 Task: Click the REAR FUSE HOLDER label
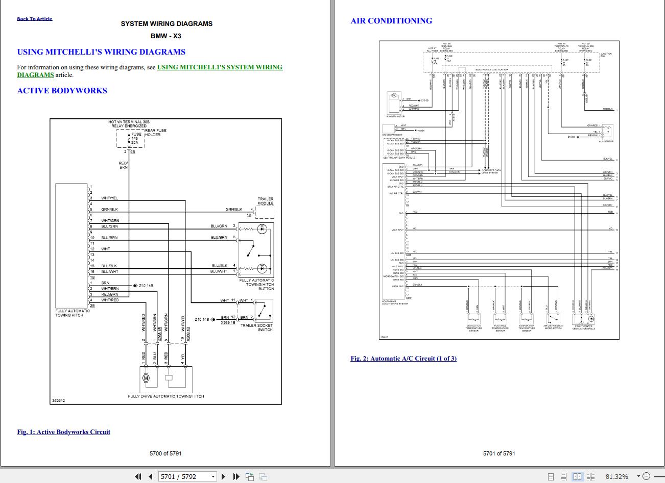155,133
